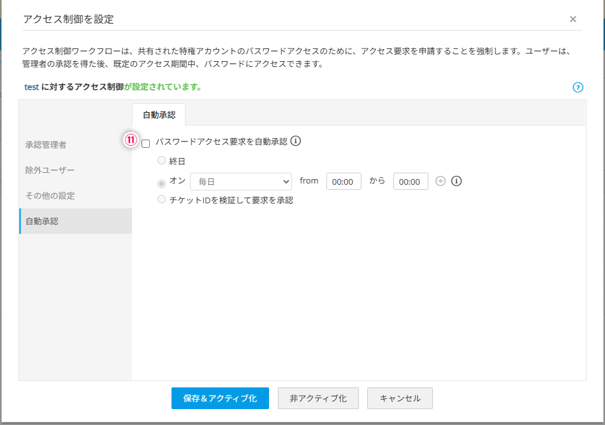Click info icon beside auto-approve label
This screenshot has height=425, width=605.
click(x=296, y=141)
